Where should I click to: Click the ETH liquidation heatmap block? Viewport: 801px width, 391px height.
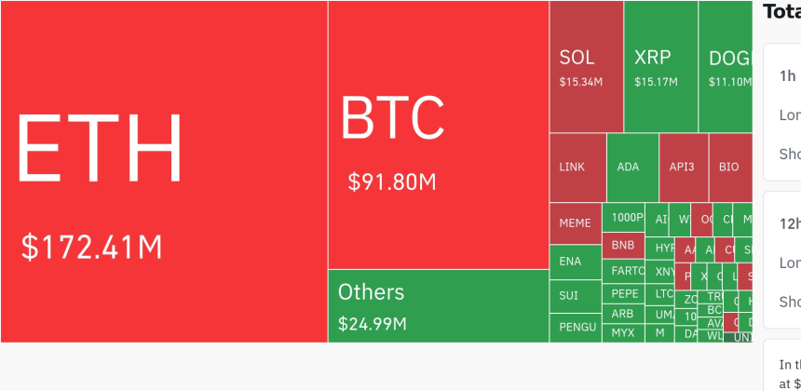(x=164, y=171)
